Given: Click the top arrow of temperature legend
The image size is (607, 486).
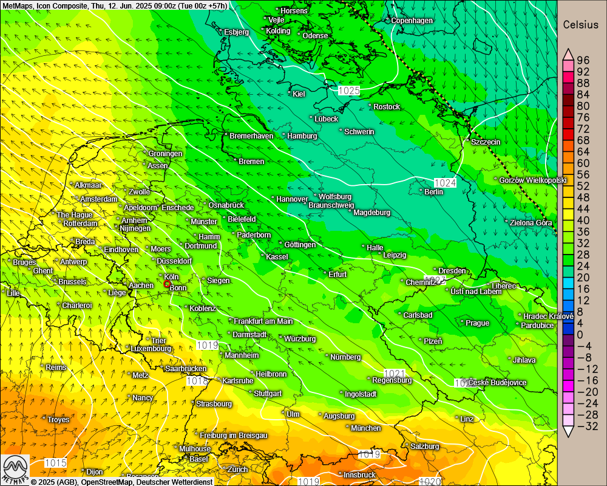Looking at the screenshot, I should 568,53.
